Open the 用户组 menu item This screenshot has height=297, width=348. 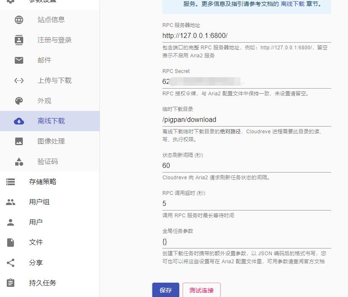[39, 202]
